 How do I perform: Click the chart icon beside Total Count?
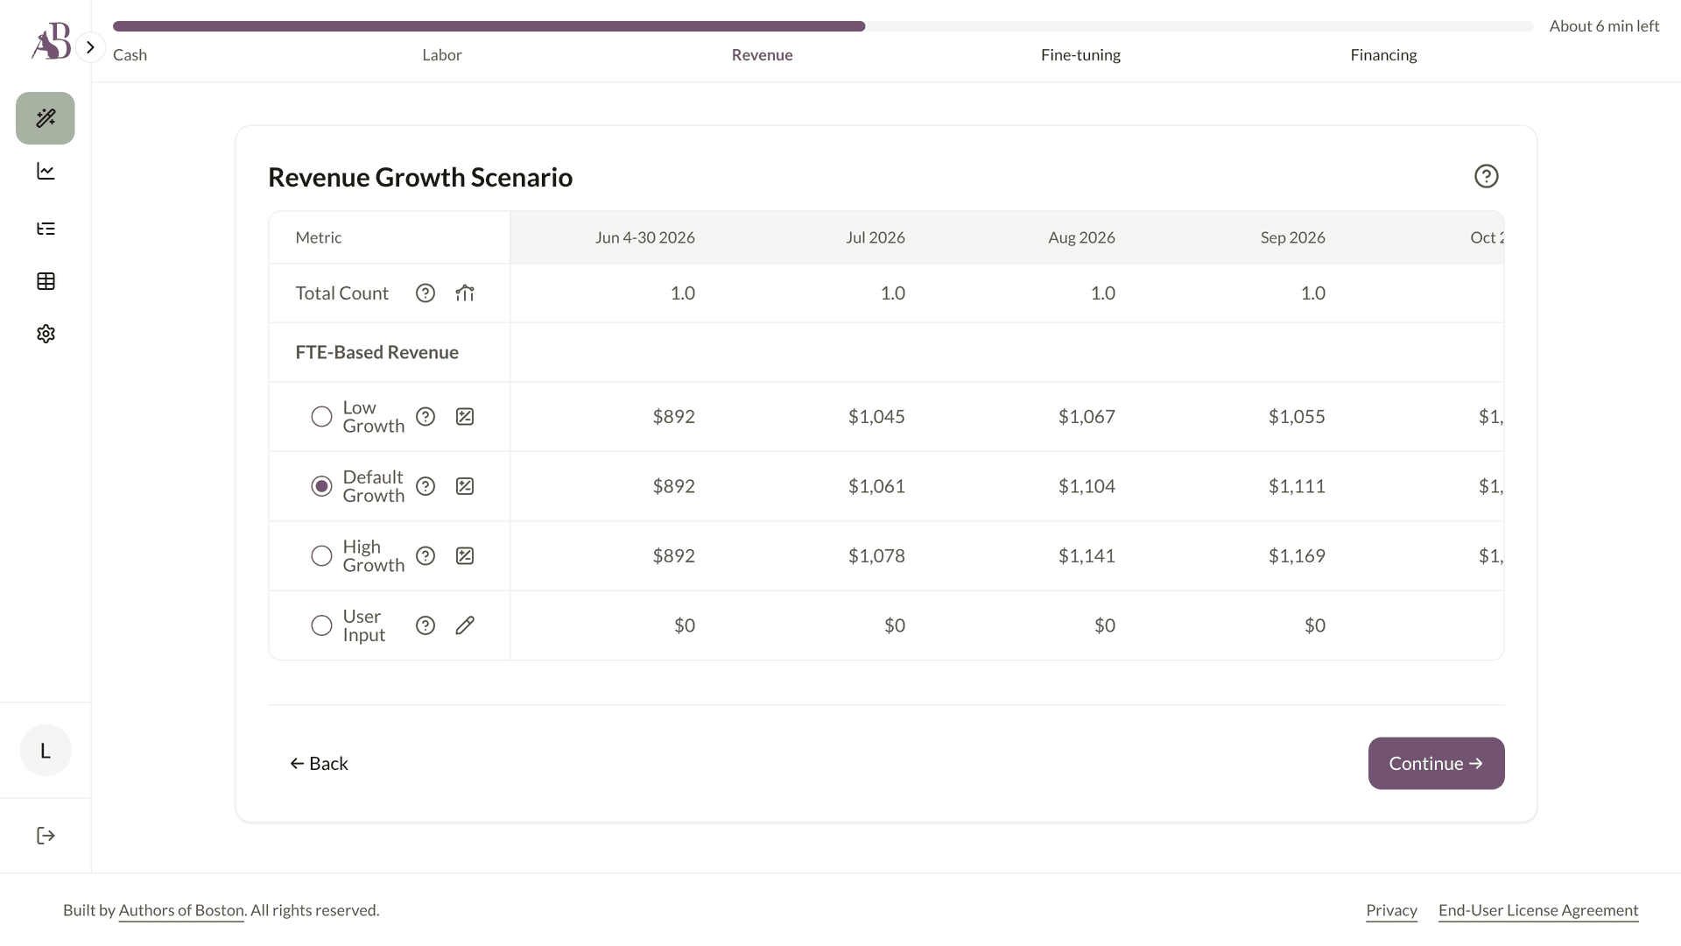[465, 293]
